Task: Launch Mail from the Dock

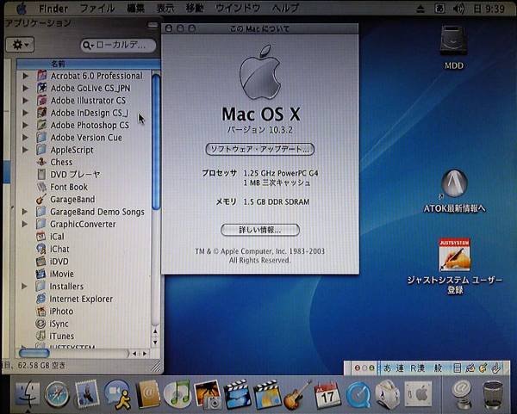Action: tap(87, 394)
